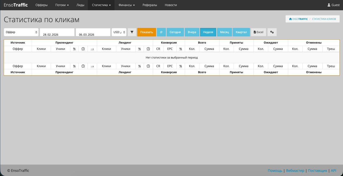Open the Оффер grouping dropdown
Screen dimensions: 343x176
click(21, 32)
